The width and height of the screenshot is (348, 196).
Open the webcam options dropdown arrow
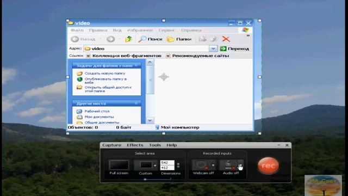[x=213, y=166]
